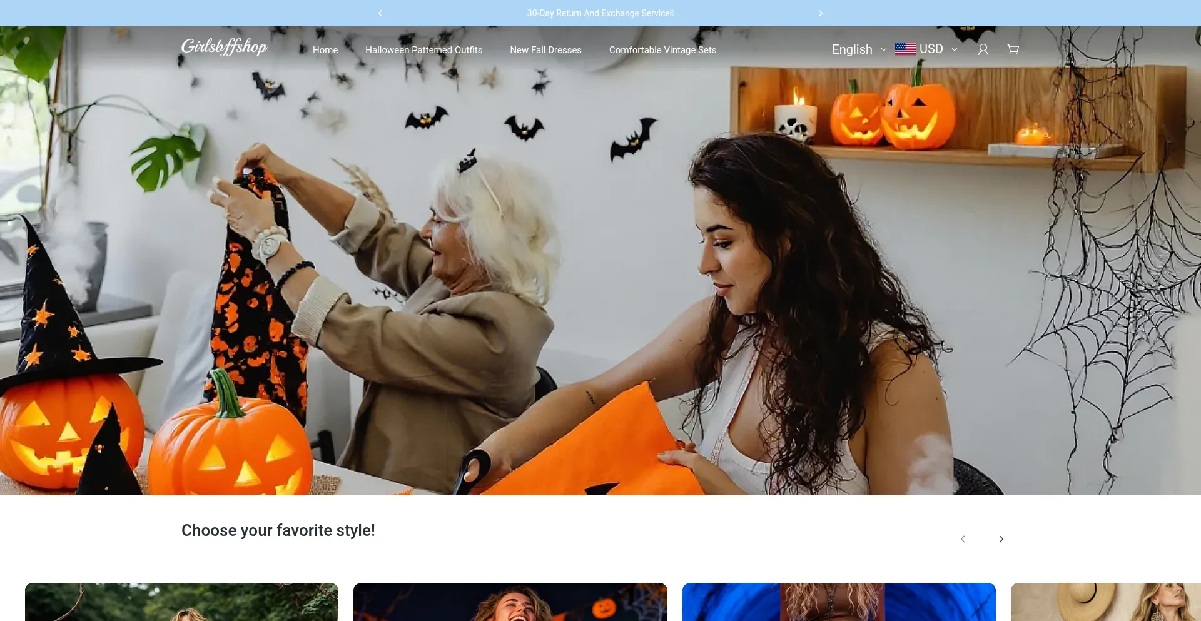Select the first style card thumbnail
Screen dimensions: 1201x621
pos(181,602)
